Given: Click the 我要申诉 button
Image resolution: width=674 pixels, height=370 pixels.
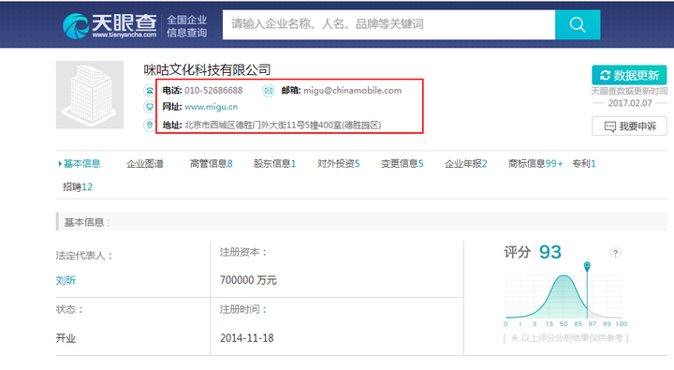Looking at the screenshot, I should pyautogui.click(x=629, y=126).
